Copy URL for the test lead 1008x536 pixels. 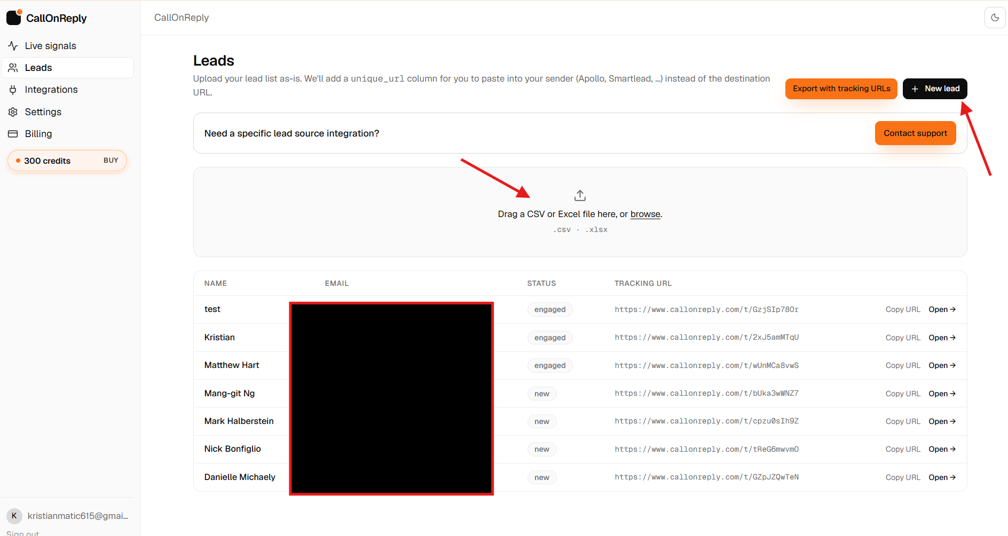(903, 309)
